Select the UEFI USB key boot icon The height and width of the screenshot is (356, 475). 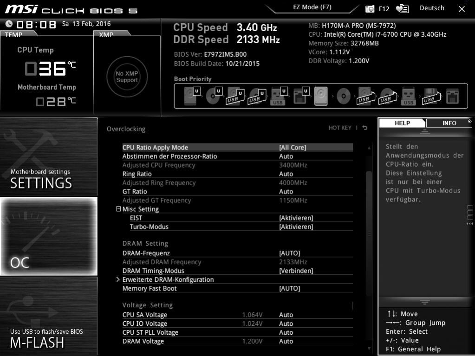click(x=279, y=96)
